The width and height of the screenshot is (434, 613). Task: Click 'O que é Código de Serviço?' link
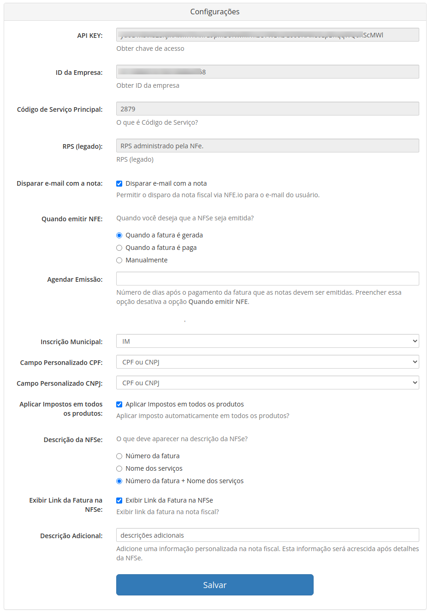[x=157, y=122]
